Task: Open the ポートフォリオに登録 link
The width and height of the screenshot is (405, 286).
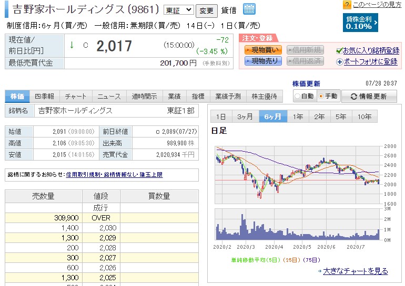Action: tap(370, 62)
